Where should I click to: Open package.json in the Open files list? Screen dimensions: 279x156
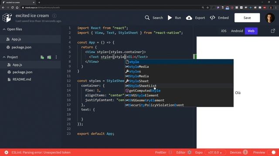tap(30, 47)
